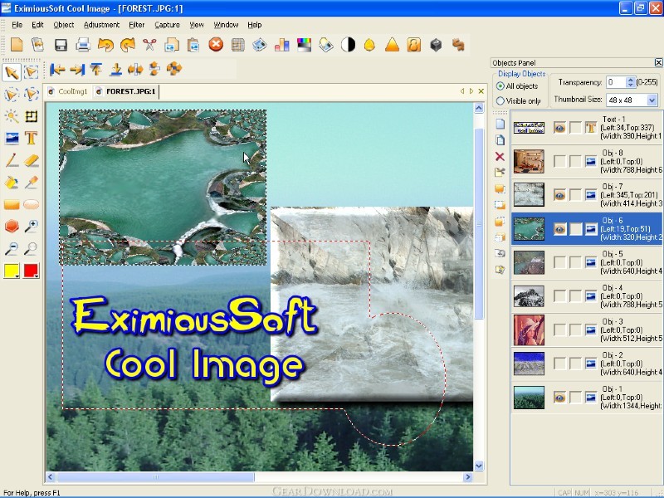This screenshot has width=664, height=498.
Task: Increase Transparency with the up spinner arrow
Action: click(x=631, y=79)
